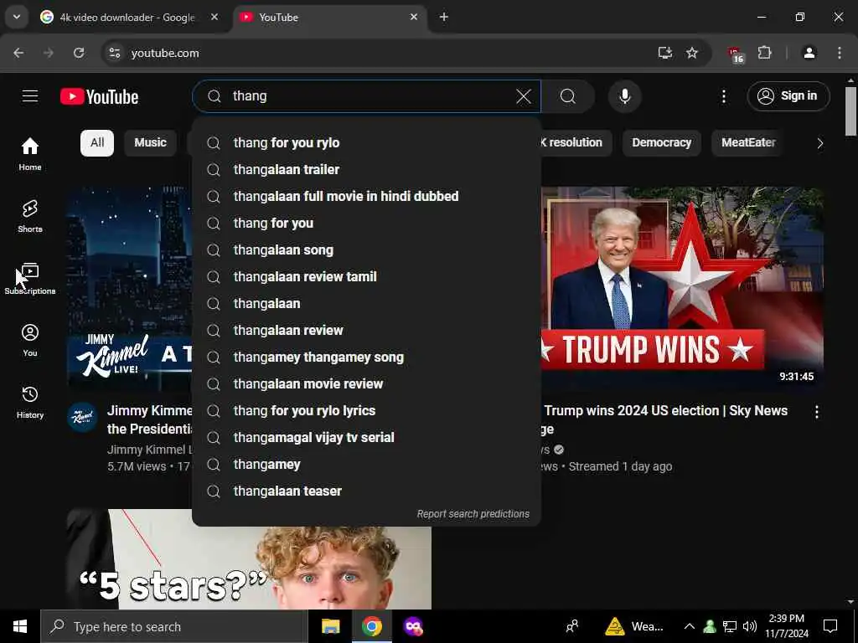Close the YouTube browser tab

[x=414, y=17]
